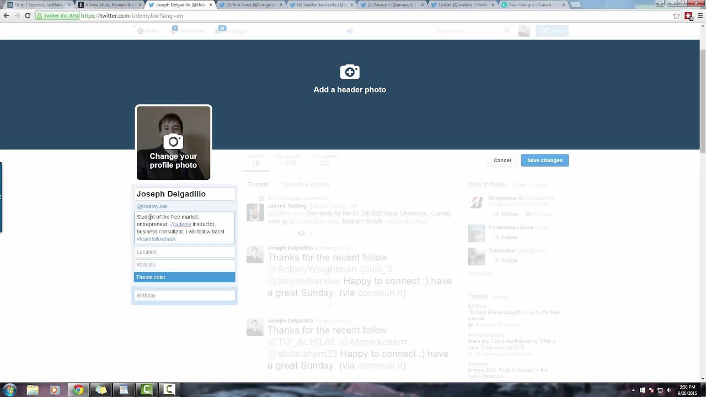Click the Website input field
The height and width of the screenshot is (397, 706).
(x=184, y=265)
